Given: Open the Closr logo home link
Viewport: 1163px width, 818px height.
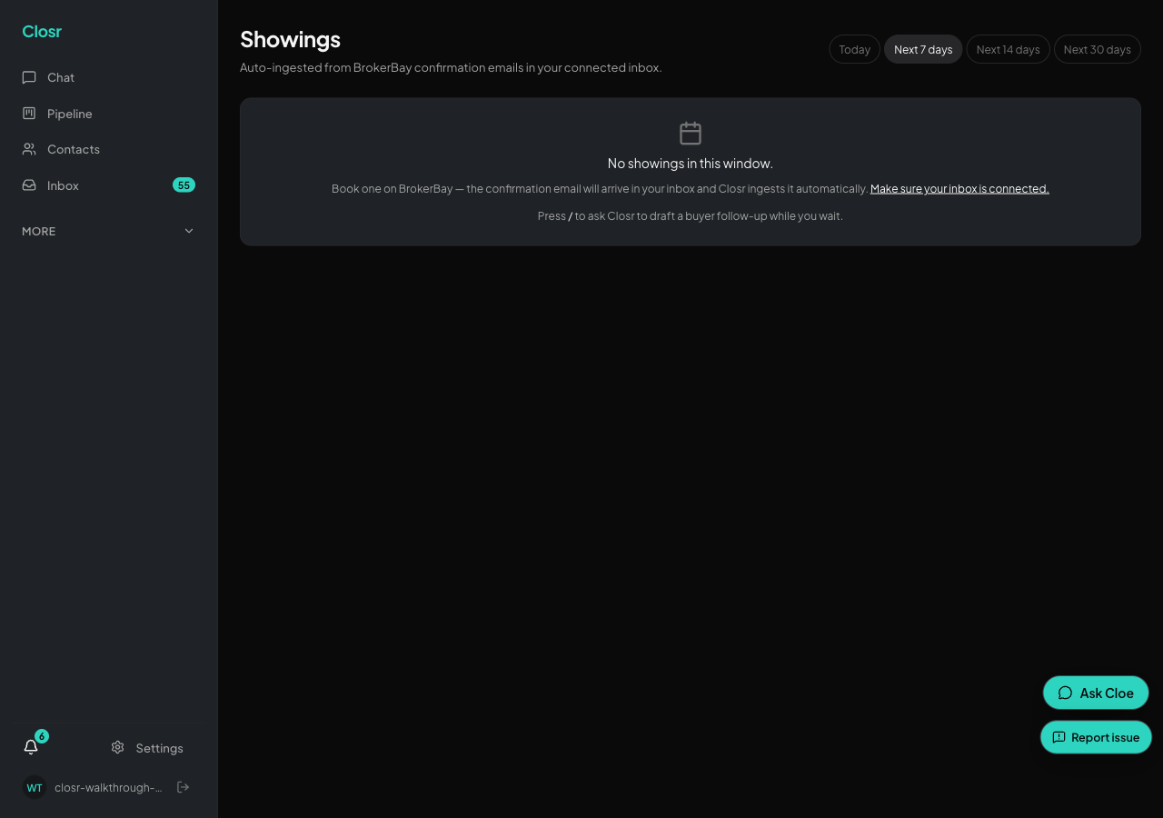Looking at the screenshot, I should tap(42, 32).
